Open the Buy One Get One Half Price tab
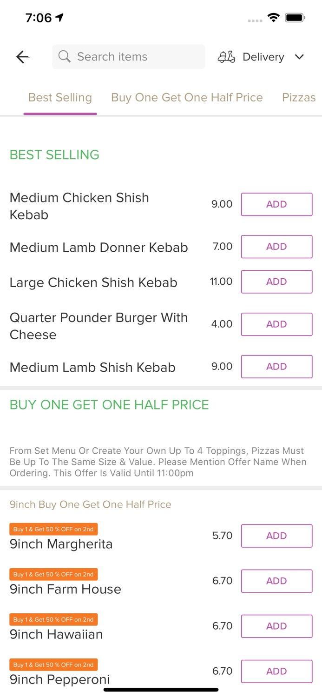 [x=187, y=97]
